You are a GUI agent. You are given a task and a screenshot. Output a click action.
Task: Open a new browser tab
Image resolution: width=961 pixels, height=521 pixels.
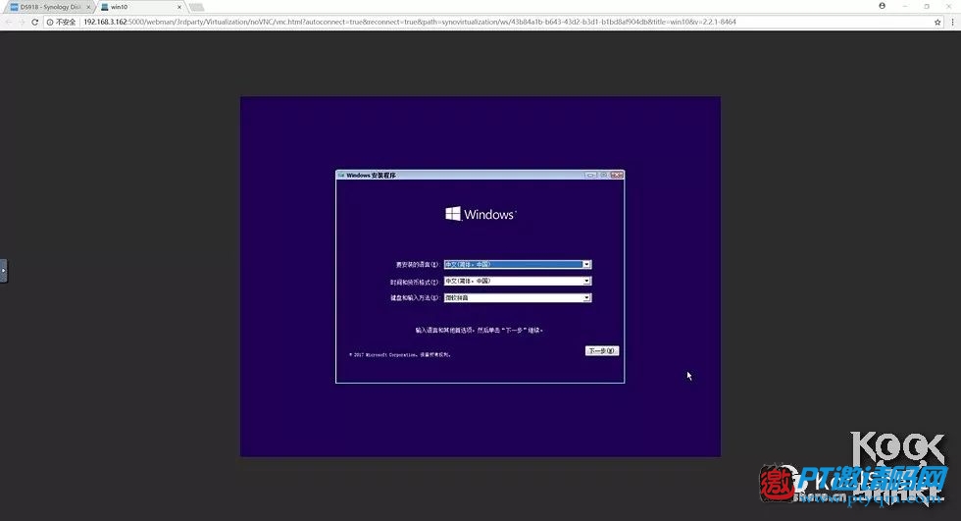[196, 7]
